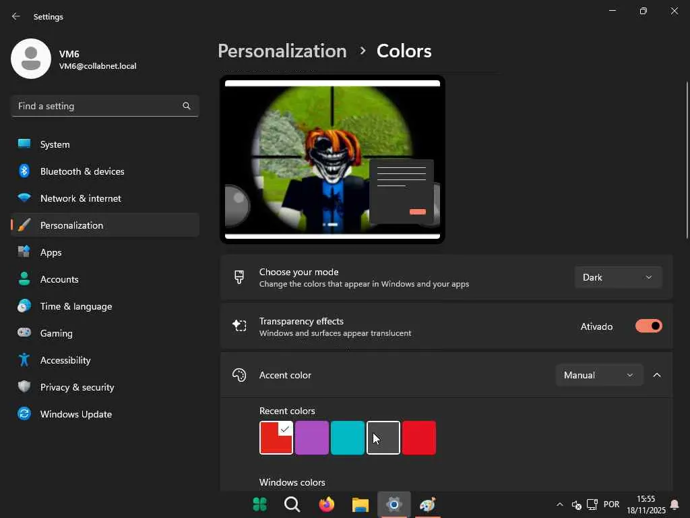
Task: Click the muted volume tray icon
Action: tap(577, 505)
